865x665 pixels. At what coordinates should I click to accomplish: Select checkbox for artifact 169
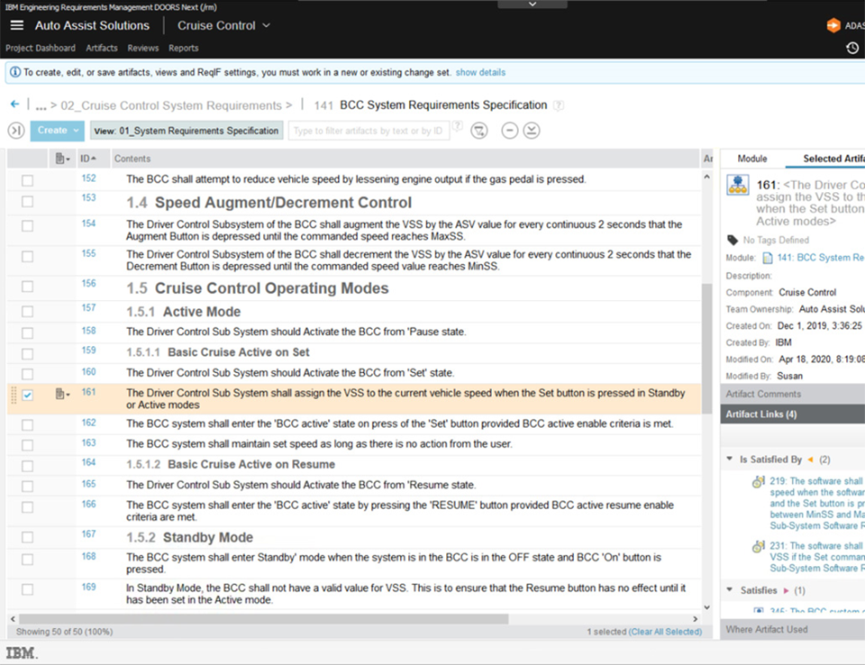tap(27, 589)
